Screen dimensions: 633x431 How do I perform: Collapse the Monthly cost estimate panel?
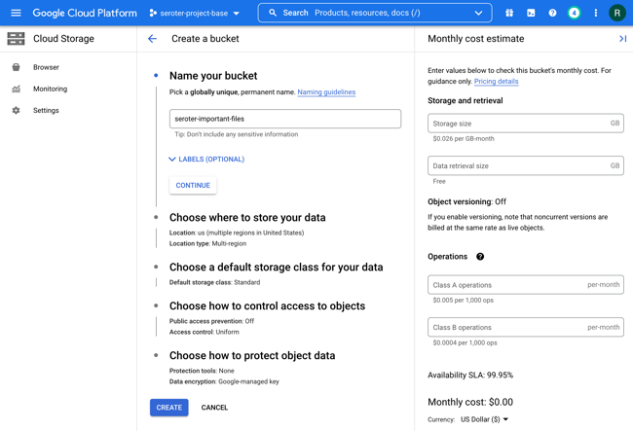pyautogui.click(x=622, y=39)
